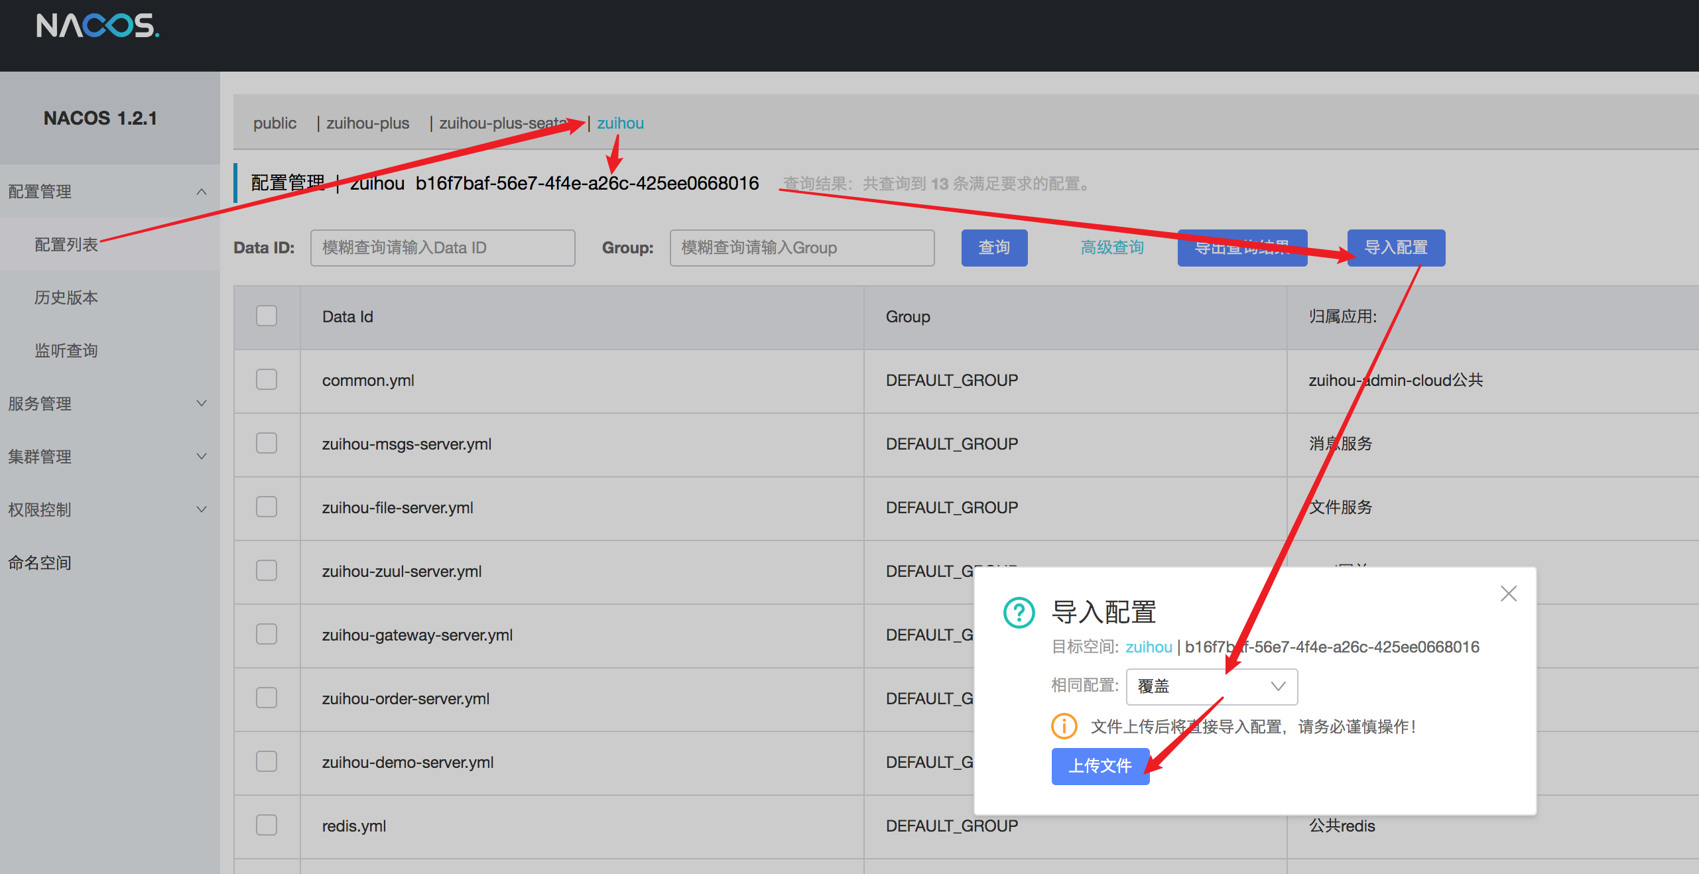Check the zuihou-zuul-server.yml row checkbox
Viewport: 1699px width, 874px height.
(267, 570)
